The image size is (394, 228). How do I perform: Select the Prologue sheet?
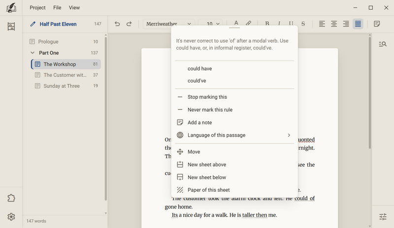click(x=66, y=41)
